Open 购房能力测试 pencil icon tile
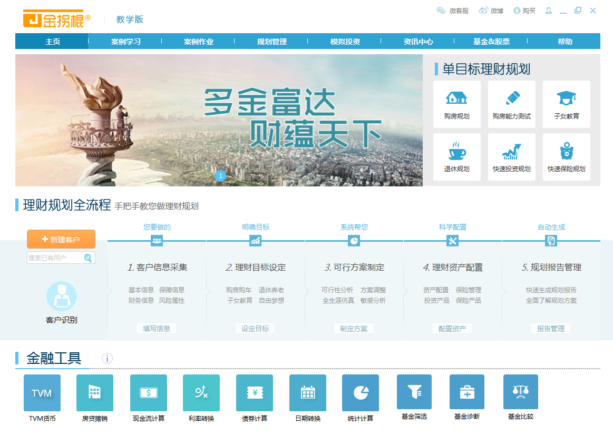Image resolution: width=613 pixels, height=435 pixels. point(512,104)
